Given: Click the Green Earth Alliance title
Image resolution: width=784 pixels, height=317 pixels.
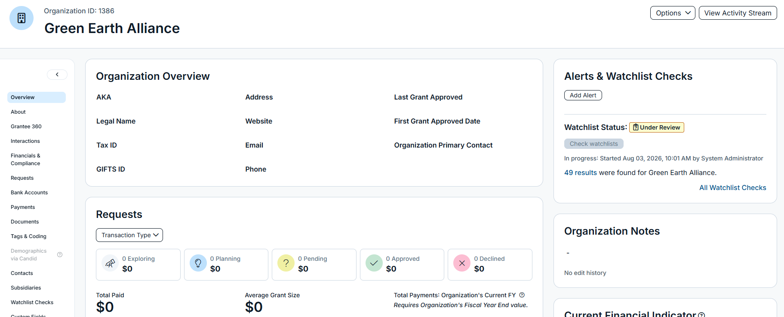Looking at the screenshot, I should (x=112, y=28).
